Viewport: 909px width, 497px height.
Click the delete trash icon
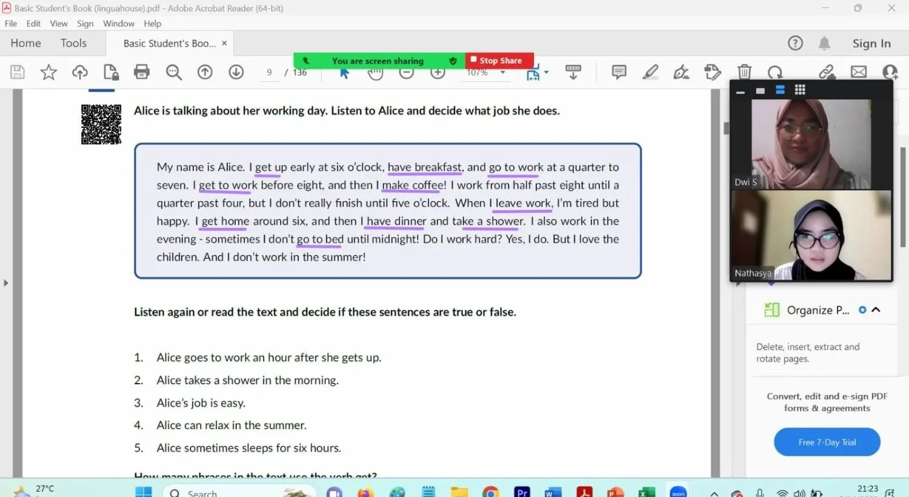(744, 72)
